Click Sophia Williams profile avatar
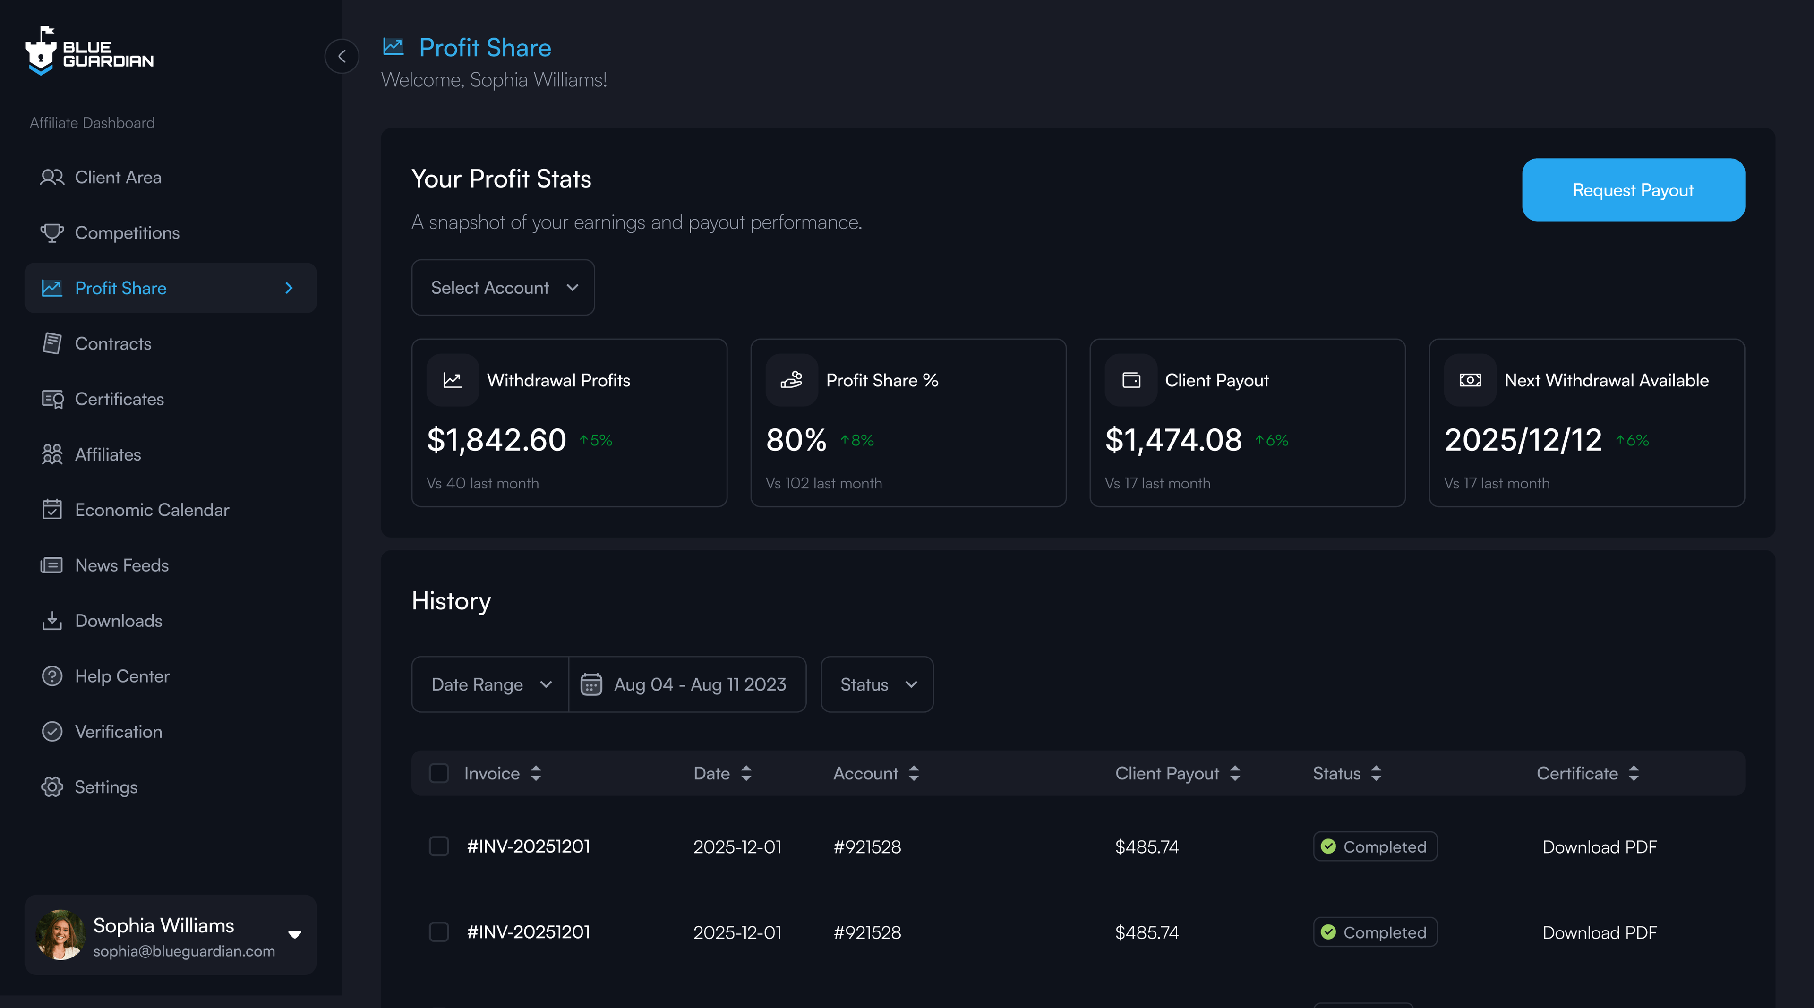 coord(60,935)
